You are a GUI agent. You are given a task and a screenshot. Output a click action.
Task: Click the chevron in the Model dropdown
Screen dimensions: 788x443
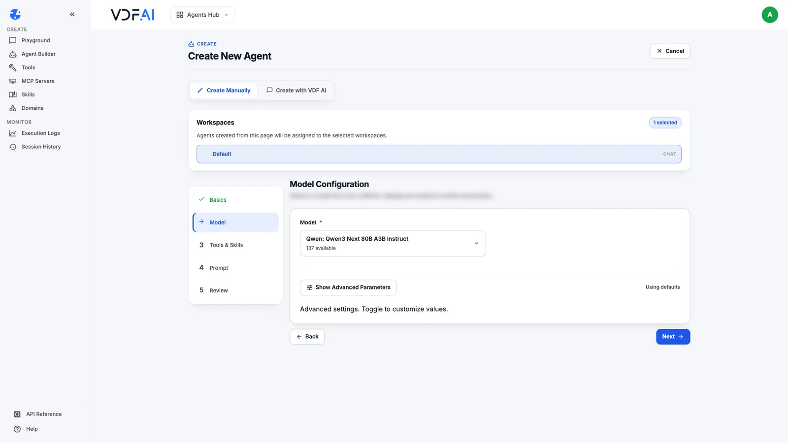pyautogui.click(x=476, y=243)
